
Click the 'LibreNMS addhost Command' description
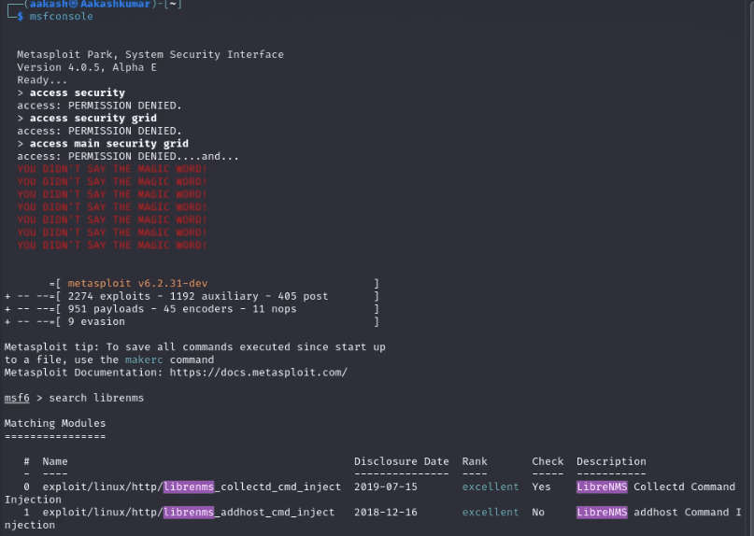click(652, 513)
